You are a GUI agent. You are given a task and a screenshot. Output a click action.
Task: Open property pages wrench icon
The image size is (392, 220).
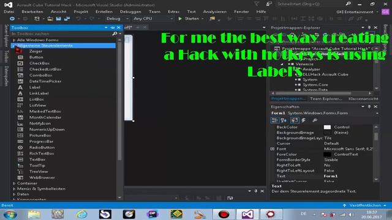[314, 120]
